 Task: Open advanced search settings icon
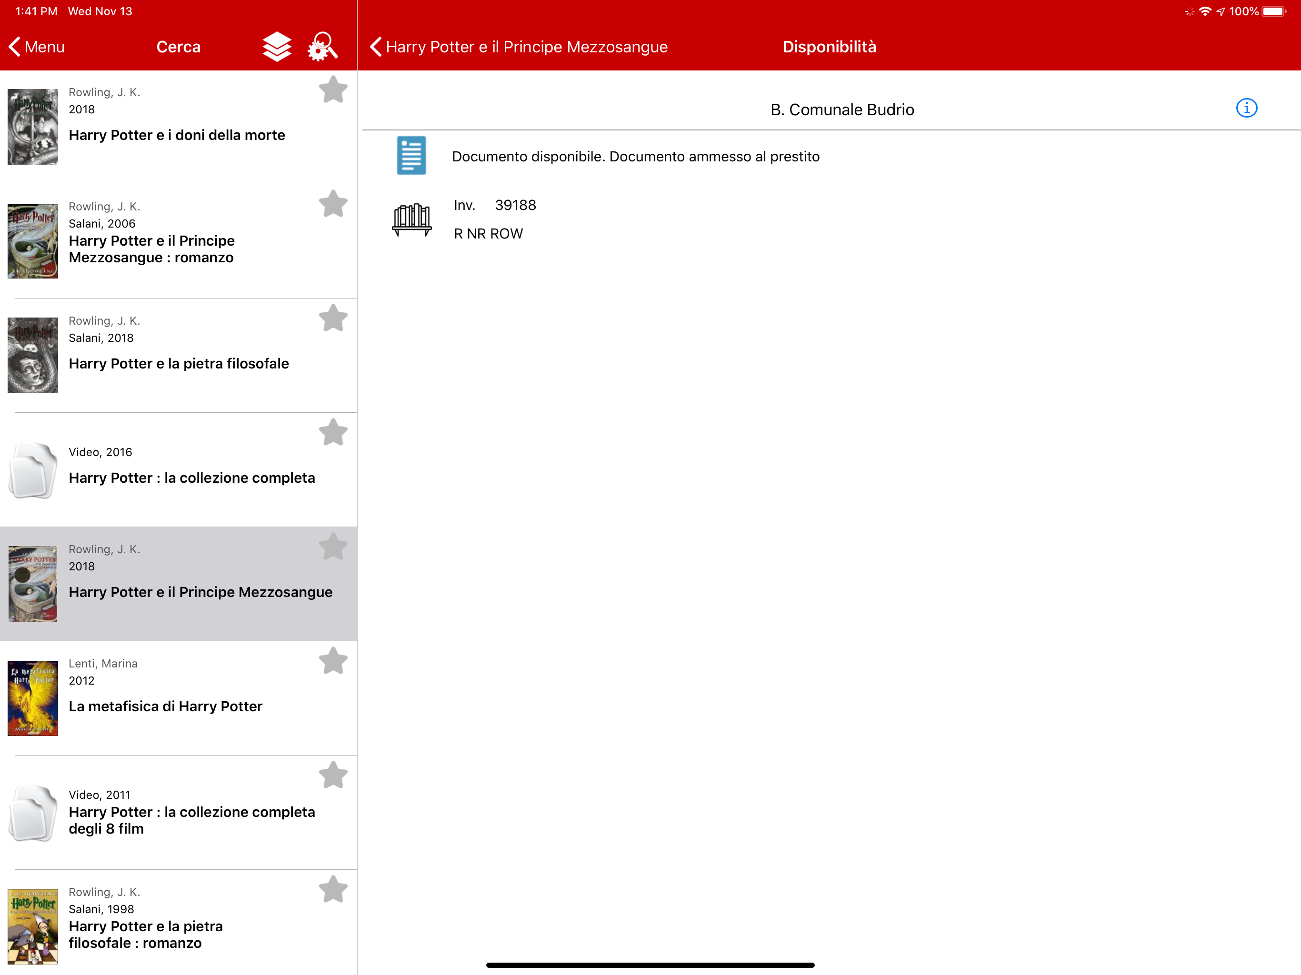[x=322, y=47]
